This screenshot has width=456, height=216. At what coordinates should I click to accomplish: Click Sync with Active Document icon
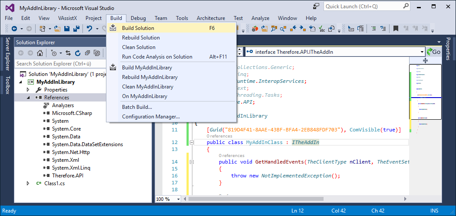(68, 53)
